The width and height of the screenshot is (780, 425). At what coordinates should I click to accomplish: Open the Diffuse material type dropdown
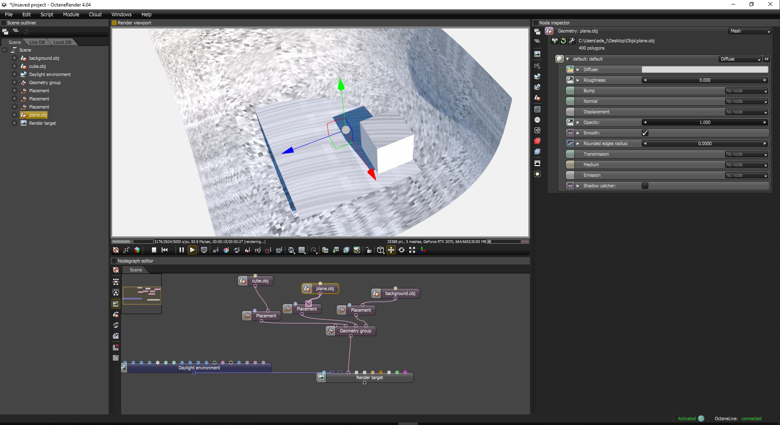pos(740,59)
